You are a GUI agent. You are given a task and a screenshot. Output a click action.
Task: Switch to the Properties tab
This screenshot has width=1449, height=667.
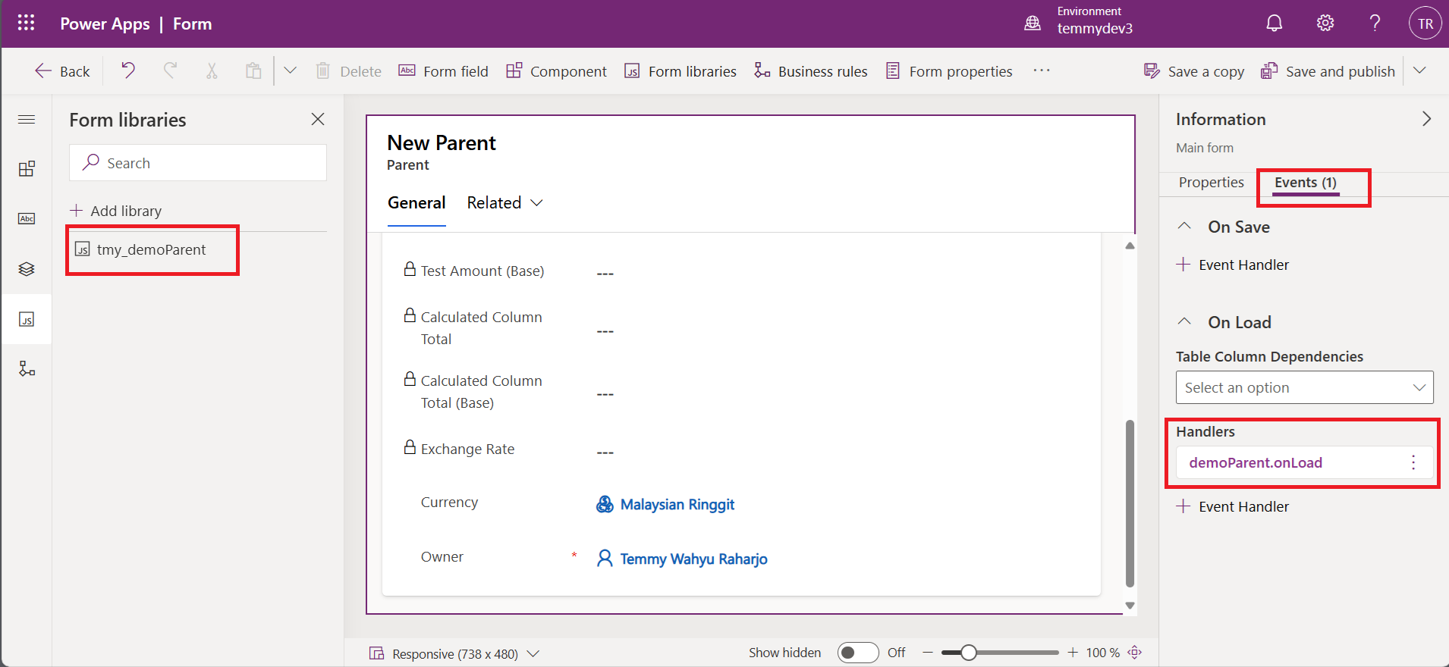click(x=1211, y=183)
